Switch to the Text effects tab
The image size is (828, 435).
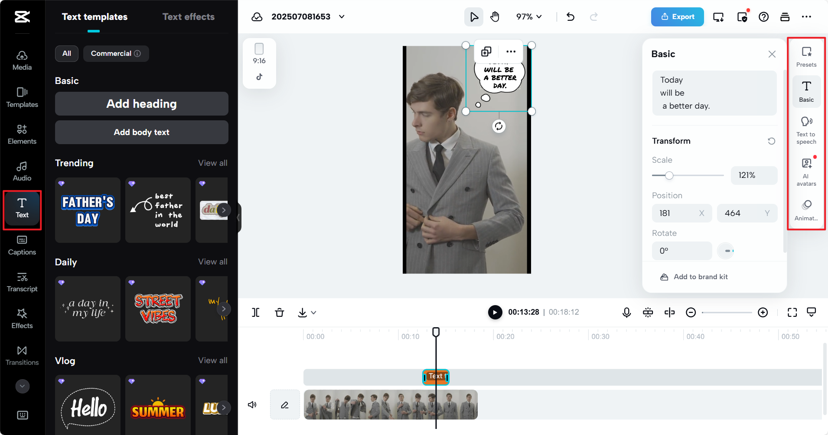tap(188, 16)
